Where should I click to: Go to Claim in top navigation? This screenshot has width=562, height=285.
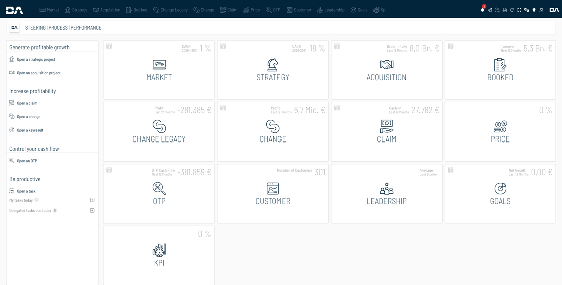[x=229, y=10]
